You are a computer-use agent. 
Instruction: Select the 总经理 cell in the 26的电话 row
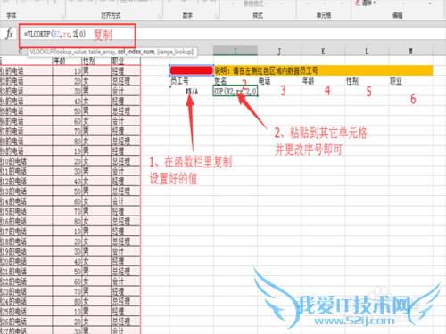126,322
